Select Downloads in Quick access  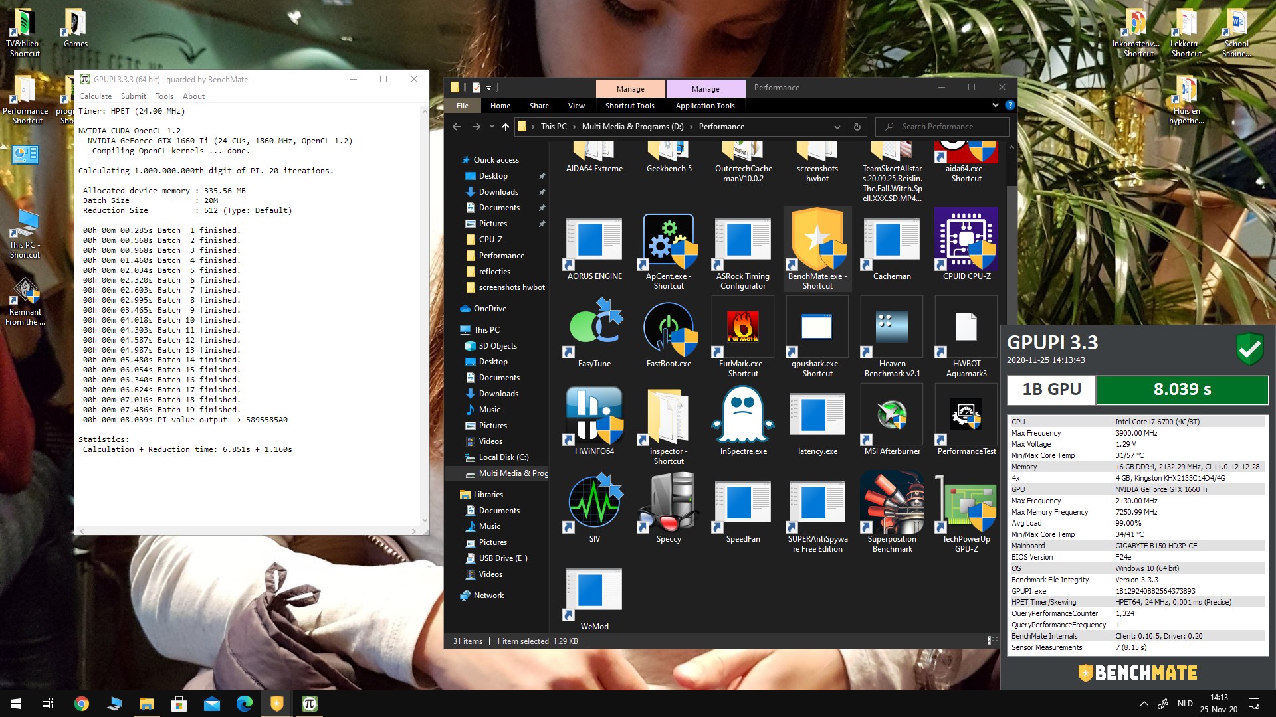pyautogui.click(x=498, y=192)
